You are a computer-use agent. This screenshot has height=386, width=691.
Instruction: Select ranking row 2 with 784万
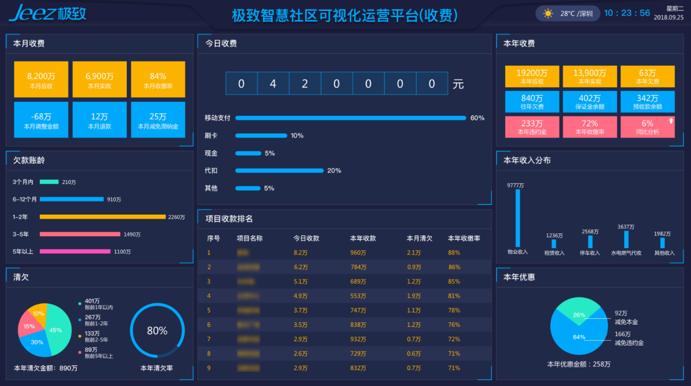point(344,267)
